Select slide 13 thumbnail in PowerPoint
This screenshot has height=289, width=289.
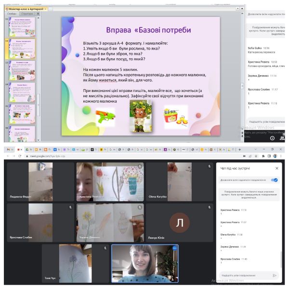click(x=22, y=71)
